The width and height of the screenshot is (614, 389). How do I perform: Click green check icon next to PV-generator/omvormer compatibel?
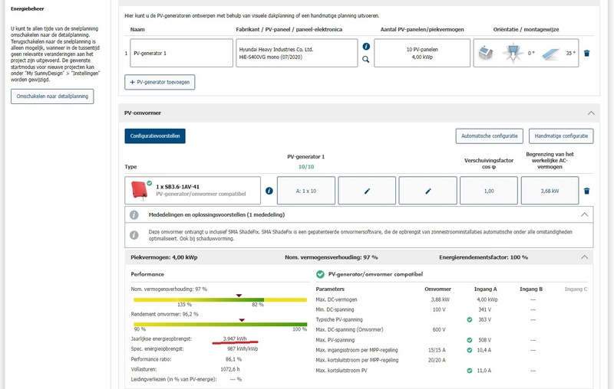(320, 275)
